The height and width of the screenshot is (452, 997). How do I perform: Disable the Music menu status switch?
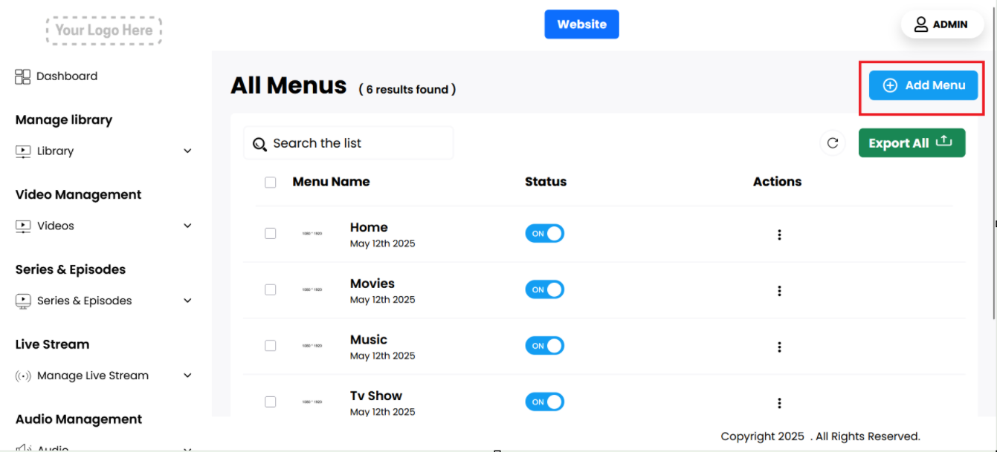click(x=544, y=346)
